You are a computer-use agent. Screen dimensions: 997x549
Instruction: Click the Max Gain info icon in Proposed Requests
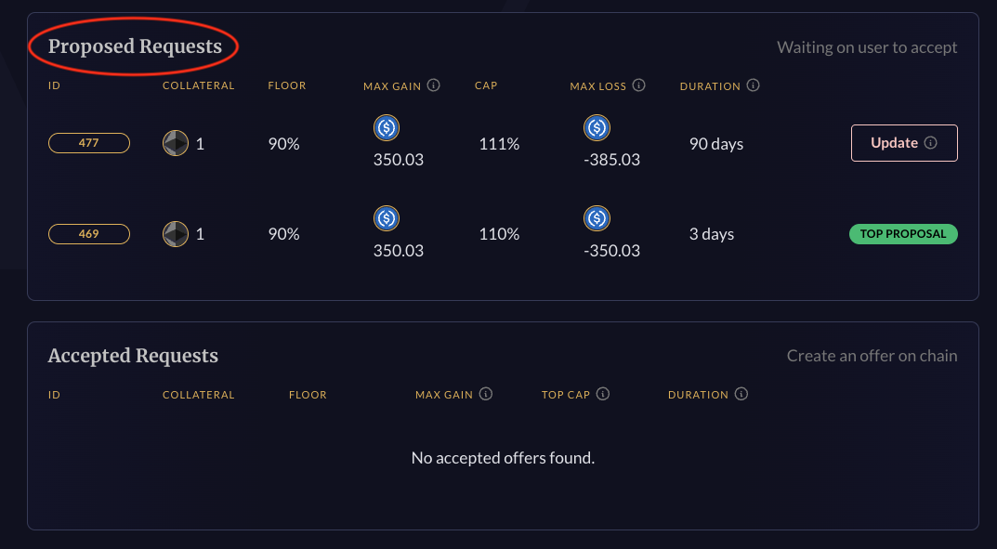tap(434, 85)
